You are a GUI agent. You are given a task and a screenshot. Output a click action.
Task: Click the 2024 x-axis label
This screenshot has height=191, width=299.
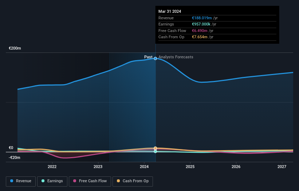144,167
